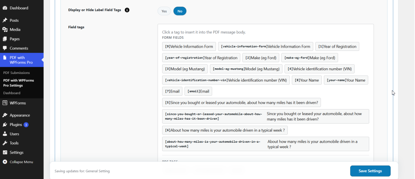The image size is (415, 179).
Task: Click the 'FORM FIELDS' heading
Action: (x=173, y=38)
